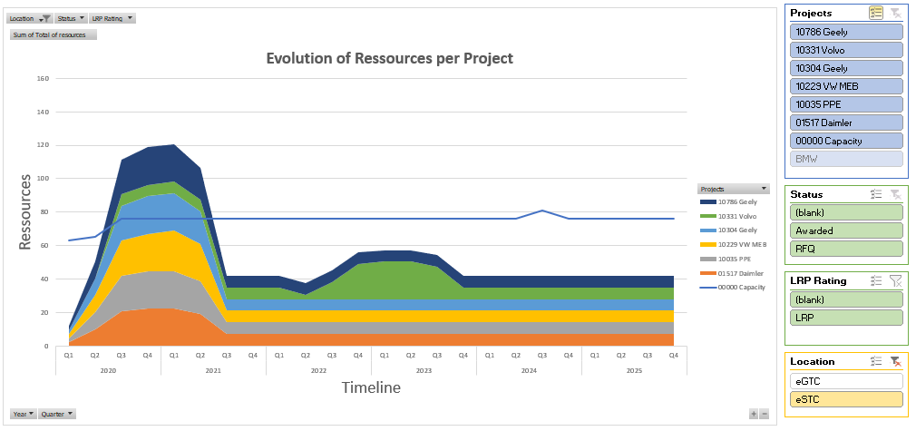Image resolution: width=916 pixels, height=431 pixels.
Task: Select chart title Evolution of Ressources per Project
Action: [390, 58]
